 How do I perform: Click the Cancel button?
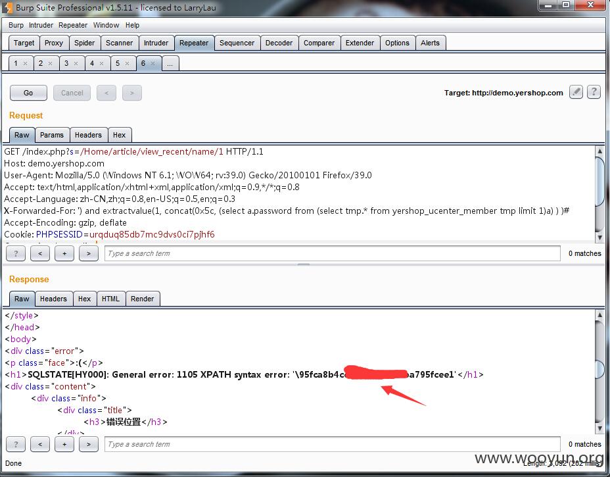coord(72,93)
